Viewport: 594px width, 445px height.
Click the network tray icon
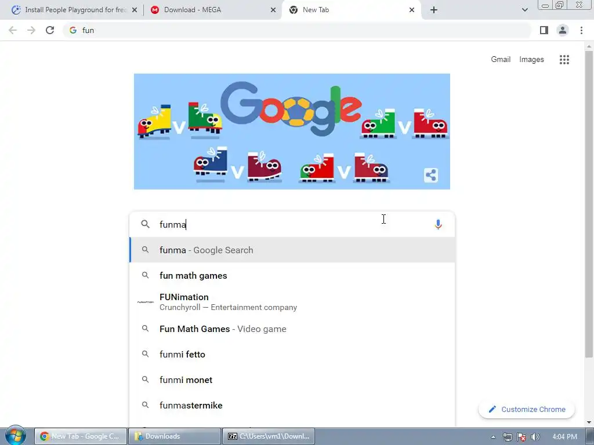click(507, 437)
